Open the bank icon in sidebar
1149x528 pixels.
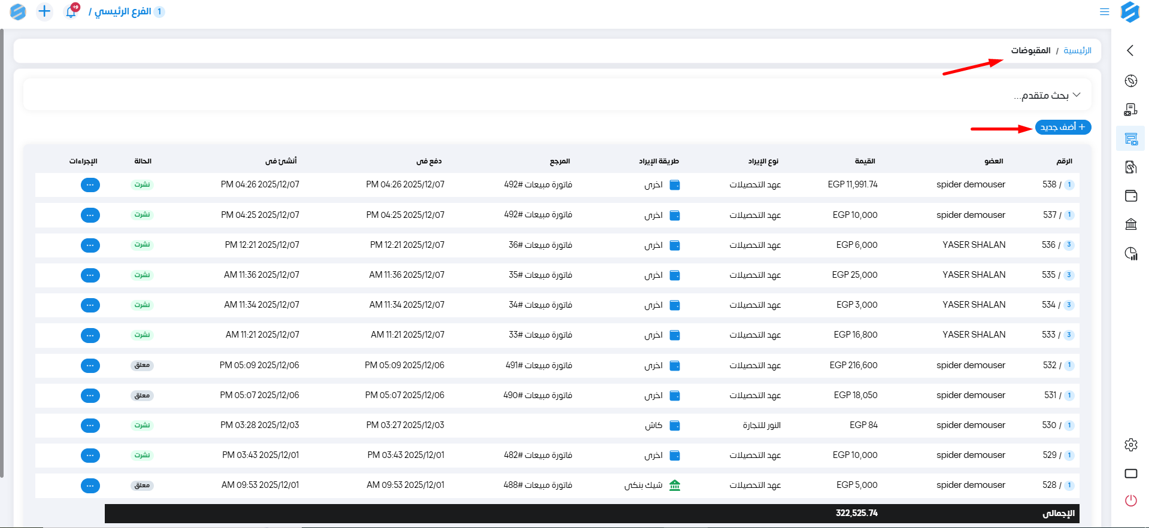tap(1130, 224)
